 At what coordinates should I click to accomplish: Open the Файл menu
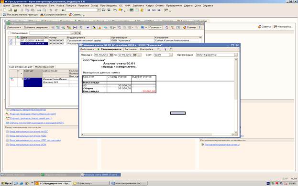click(x=7, y=6)
